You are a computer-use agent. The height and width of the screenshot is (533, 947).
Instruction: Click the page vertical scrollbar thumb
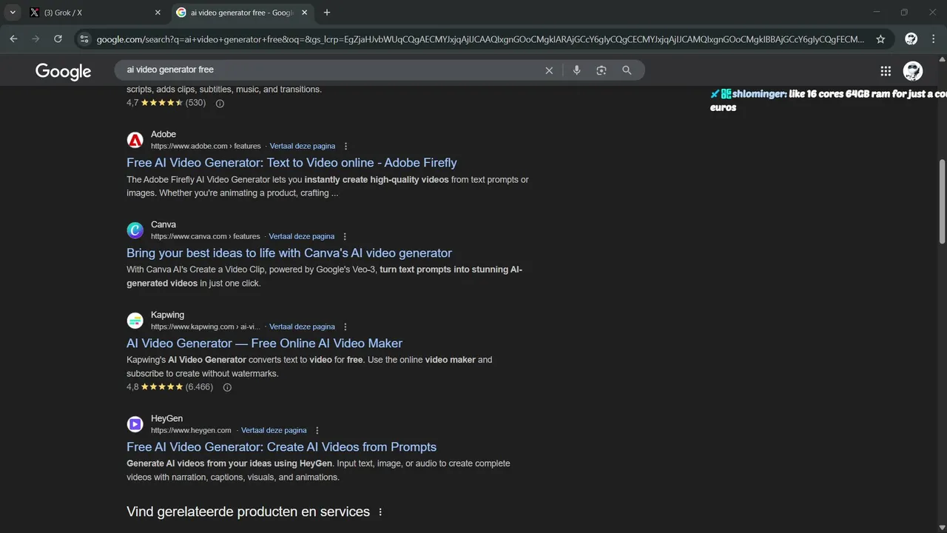[942, 201]
